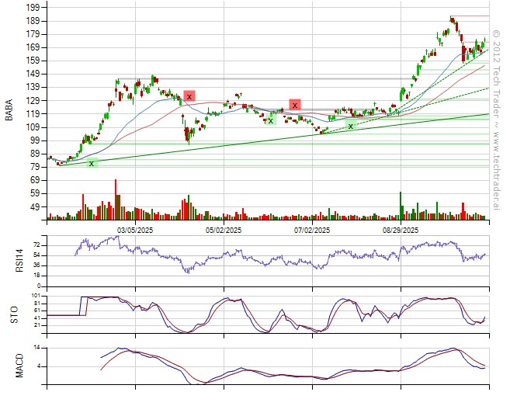Click the 72 level on RSI14 axis

(35, 245)
